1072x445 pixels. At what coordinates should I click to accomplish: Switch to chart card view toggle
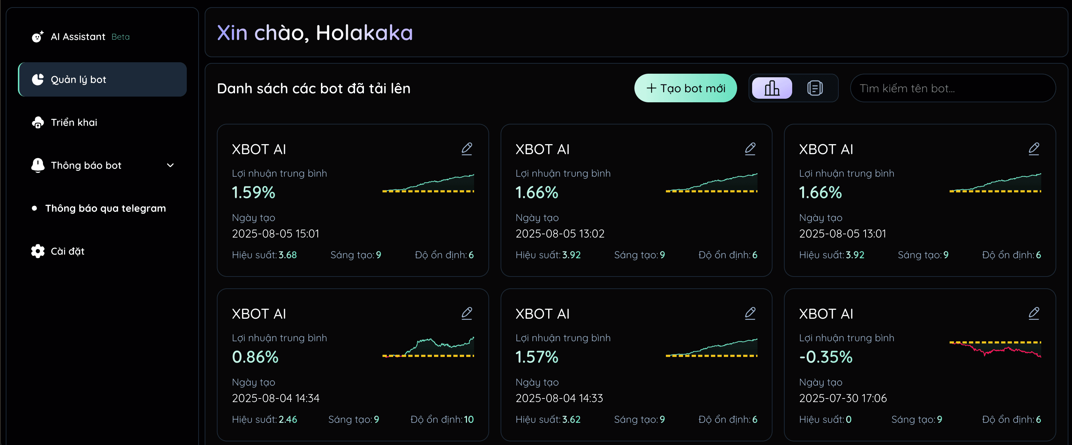[x=772, y=88]
